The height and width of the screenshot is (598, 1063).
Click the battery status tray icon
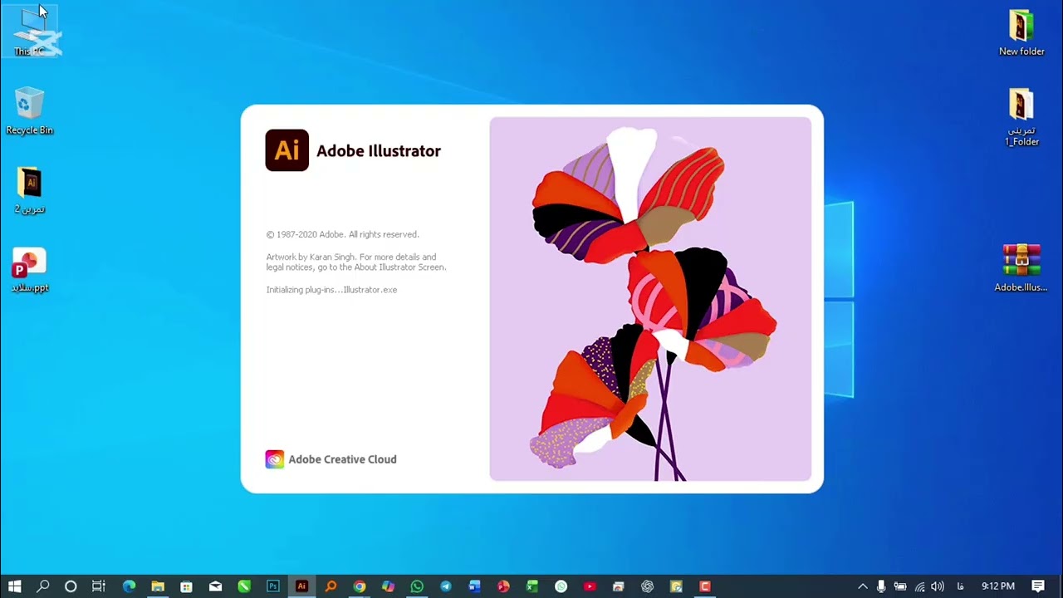(x=900, y=586)
